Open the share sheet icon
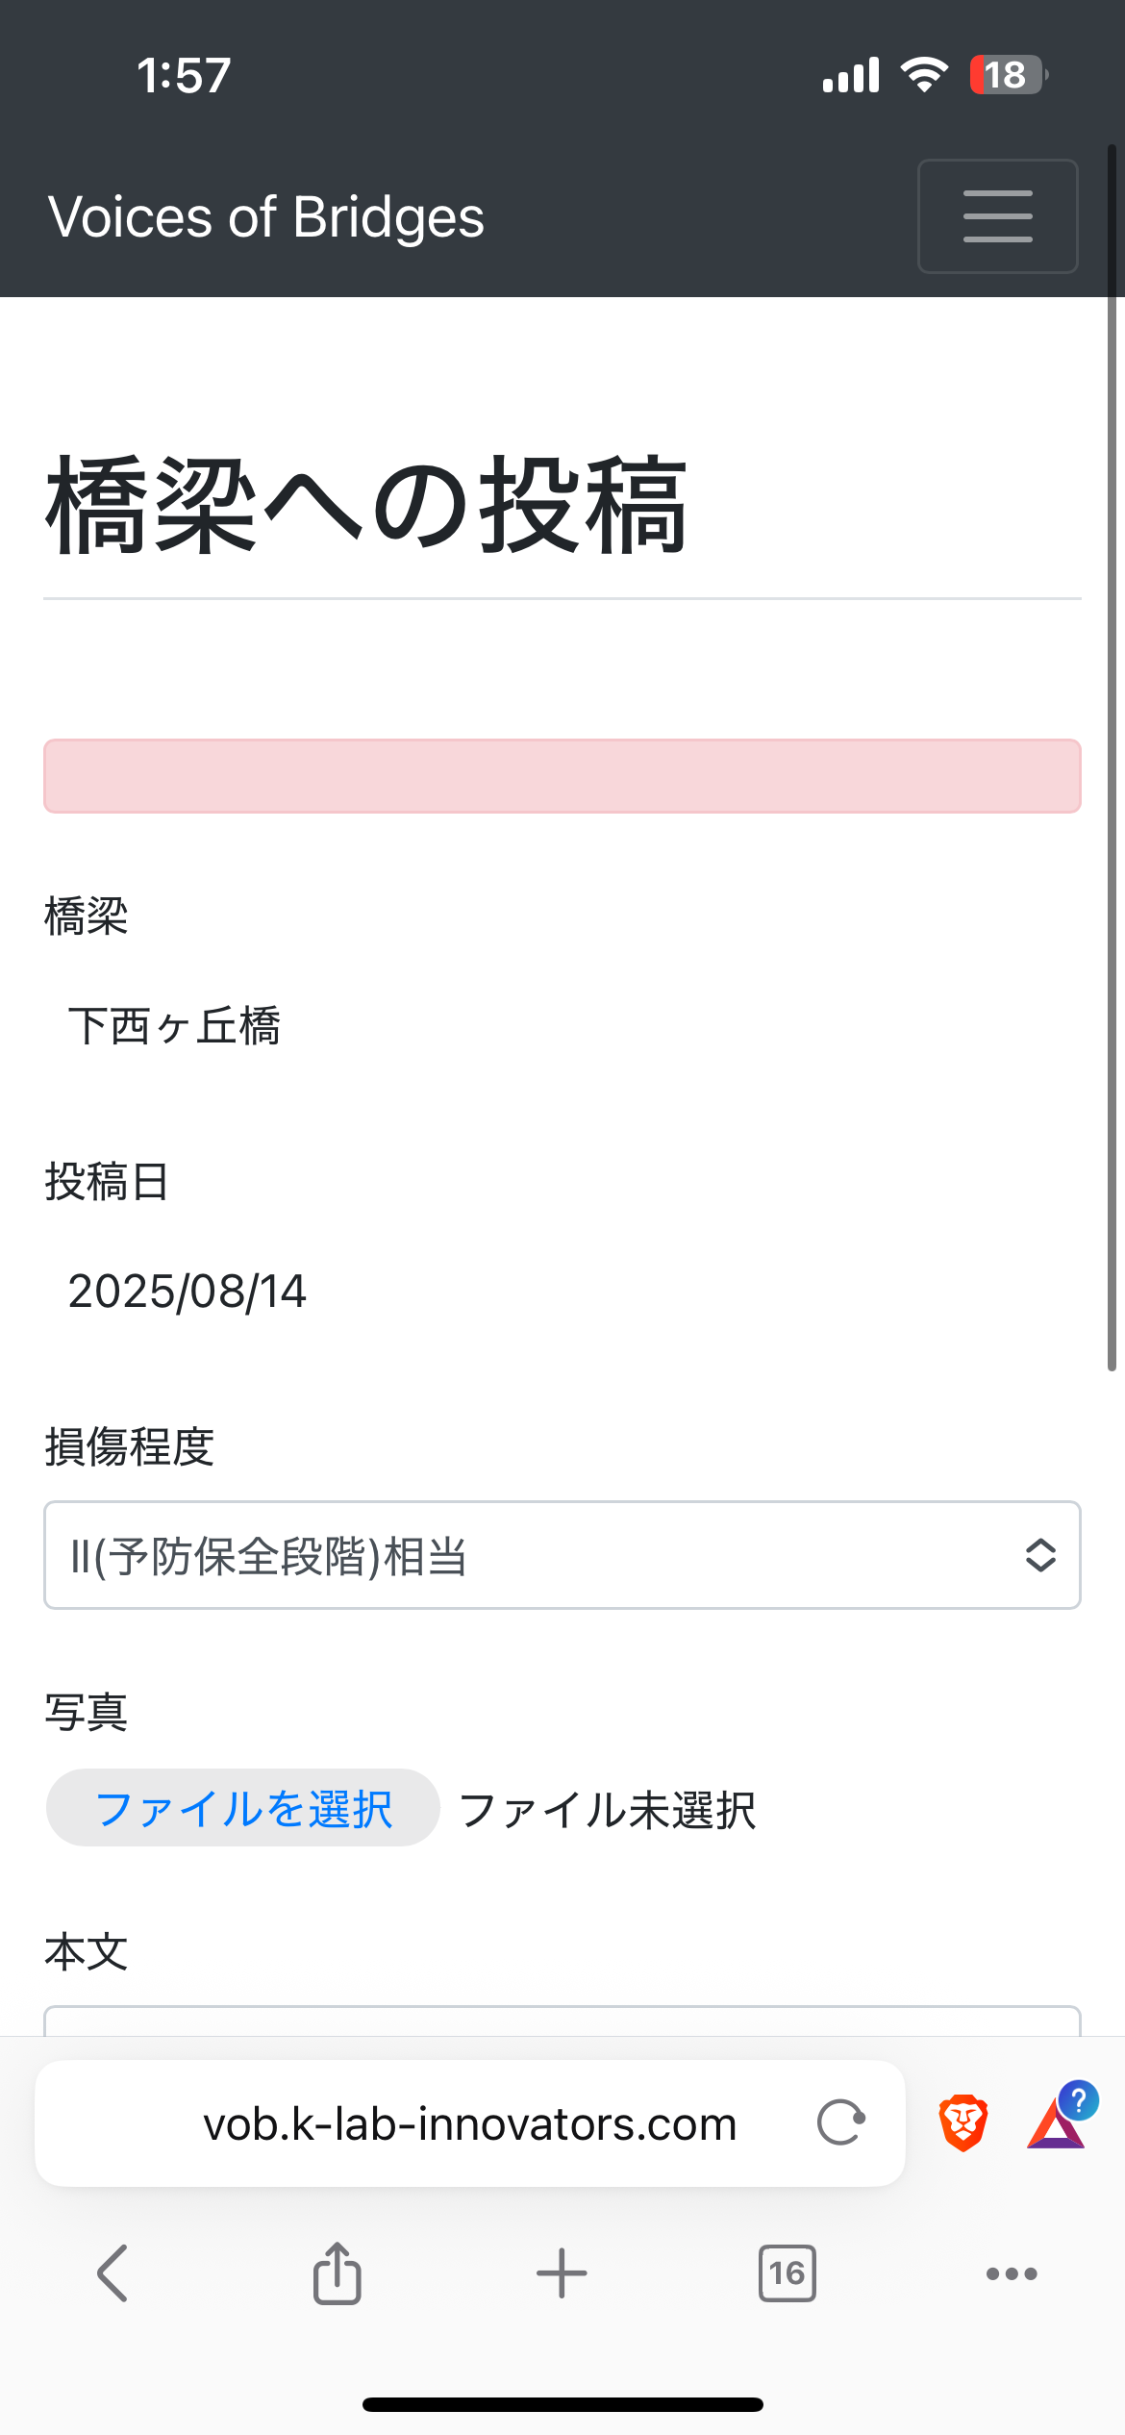Screen dimensions: 1125x2435 pos(337,2273)
